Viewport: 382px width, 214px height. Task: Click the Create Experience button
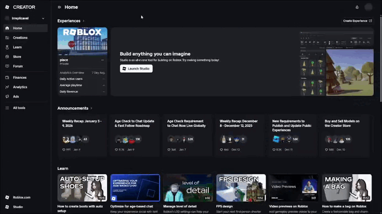click(357, 21)
